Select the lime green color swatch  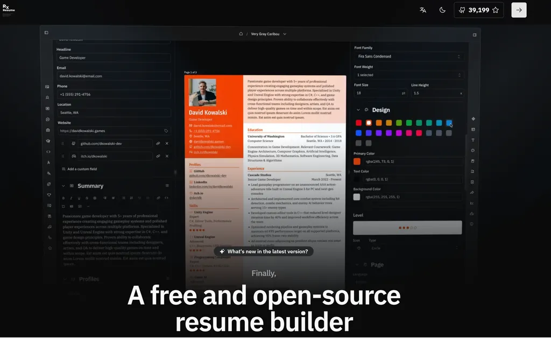(x=399, y=123)
